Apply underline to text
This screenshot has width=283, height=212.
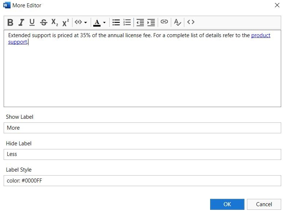[x=32, y=23]
